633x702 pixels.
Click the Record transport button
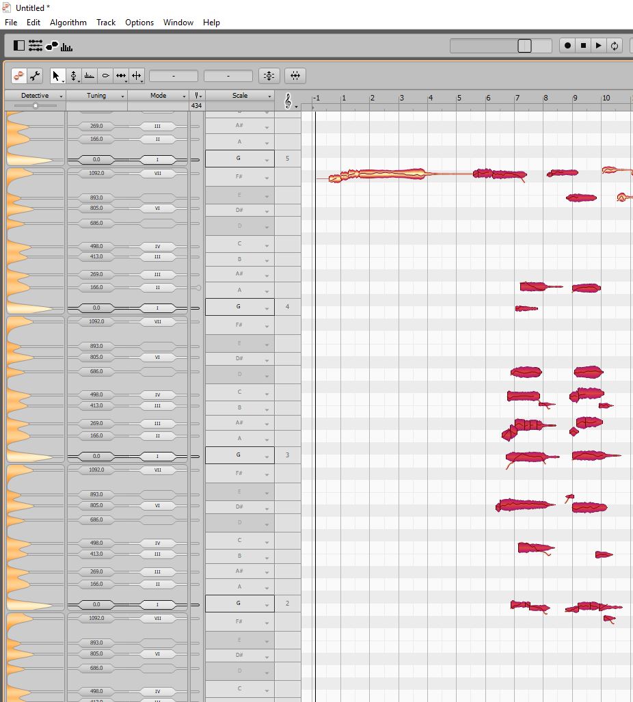point(567,45)
